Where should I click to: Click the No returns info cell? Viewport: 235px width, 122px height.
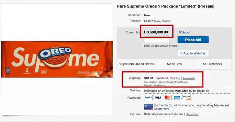(174, 64)
